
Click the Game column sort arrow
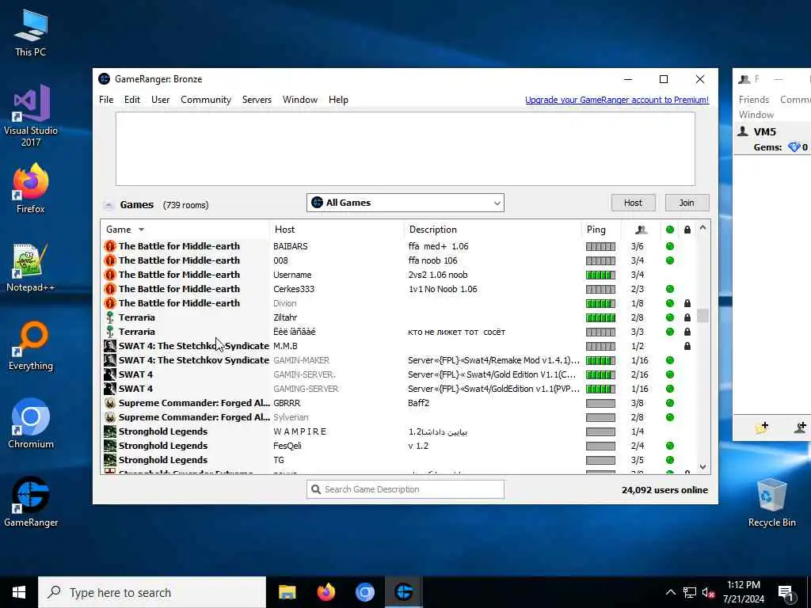(x=141, y=230)
